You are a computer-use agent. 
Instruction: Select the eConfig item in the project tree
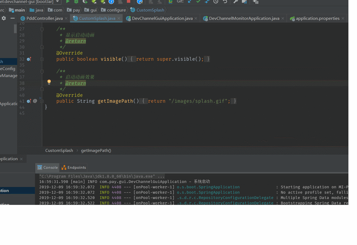(x=8, y=69)
